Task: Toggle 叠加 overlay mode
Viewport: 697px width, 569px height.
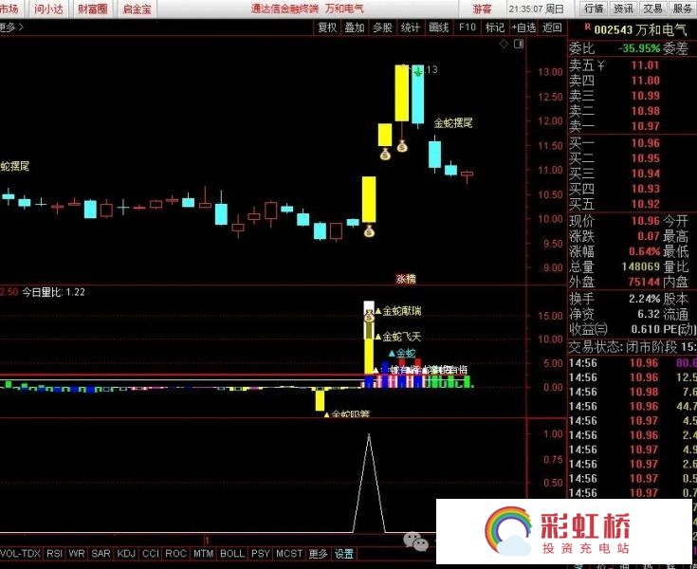Action: 354,28
